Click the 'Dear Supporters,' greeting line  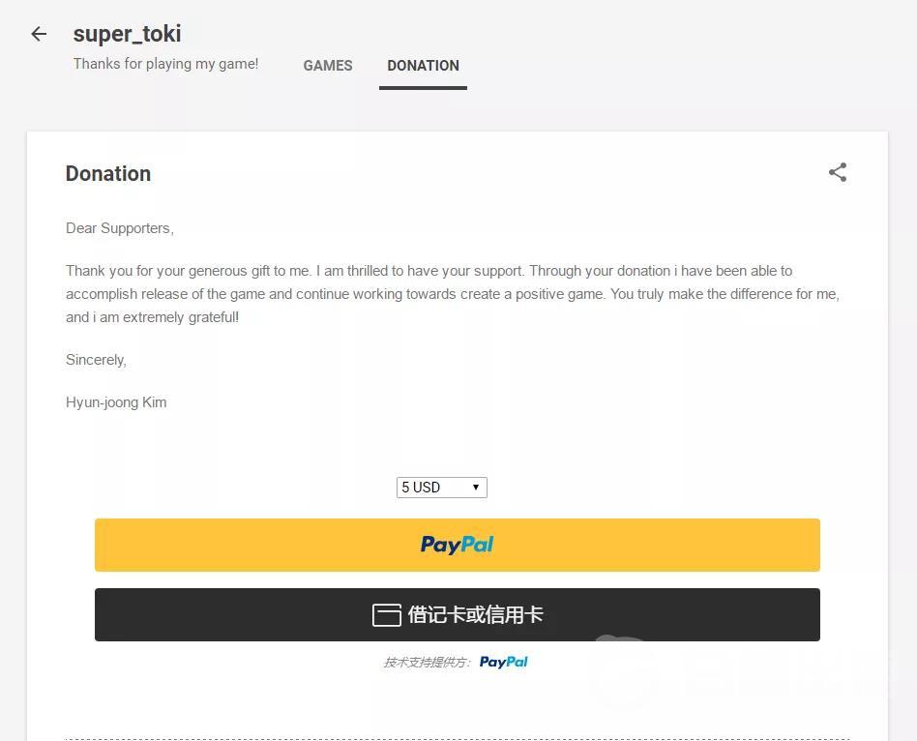click(120, 228)
